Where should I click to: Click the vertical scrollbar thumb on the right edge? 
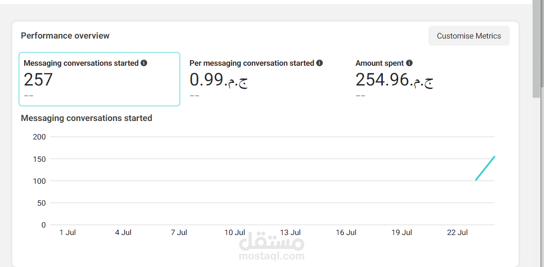pos(537,48)
